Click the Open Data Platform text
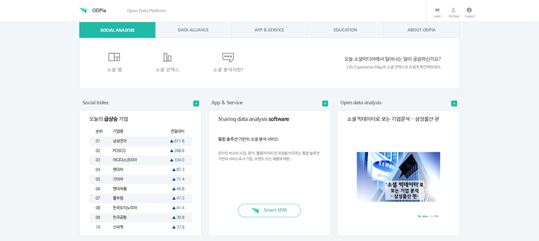The height and width of the screenshot is (241, 539). [x=146, y=11]
